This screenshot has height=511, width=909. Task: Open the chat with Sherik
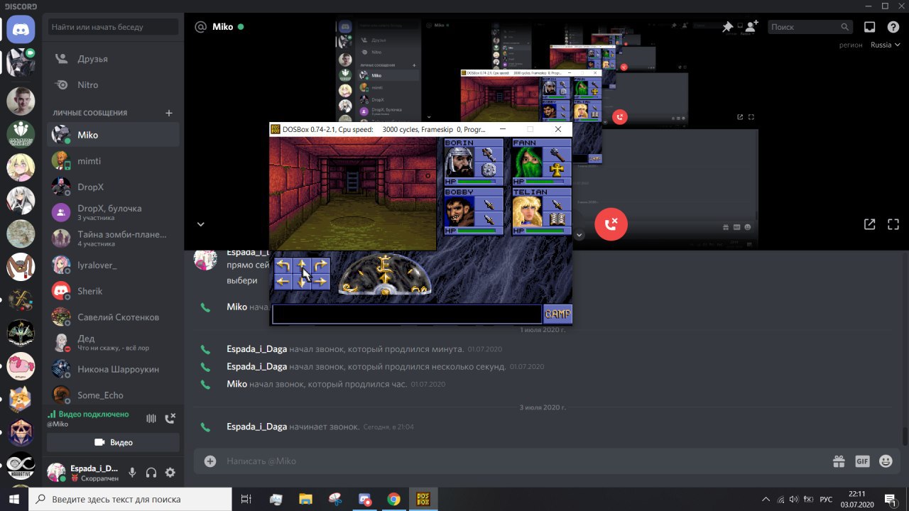pos(113,291)
